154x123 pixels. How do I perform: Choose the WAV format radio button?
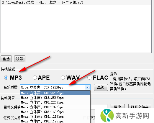(63, 78)
